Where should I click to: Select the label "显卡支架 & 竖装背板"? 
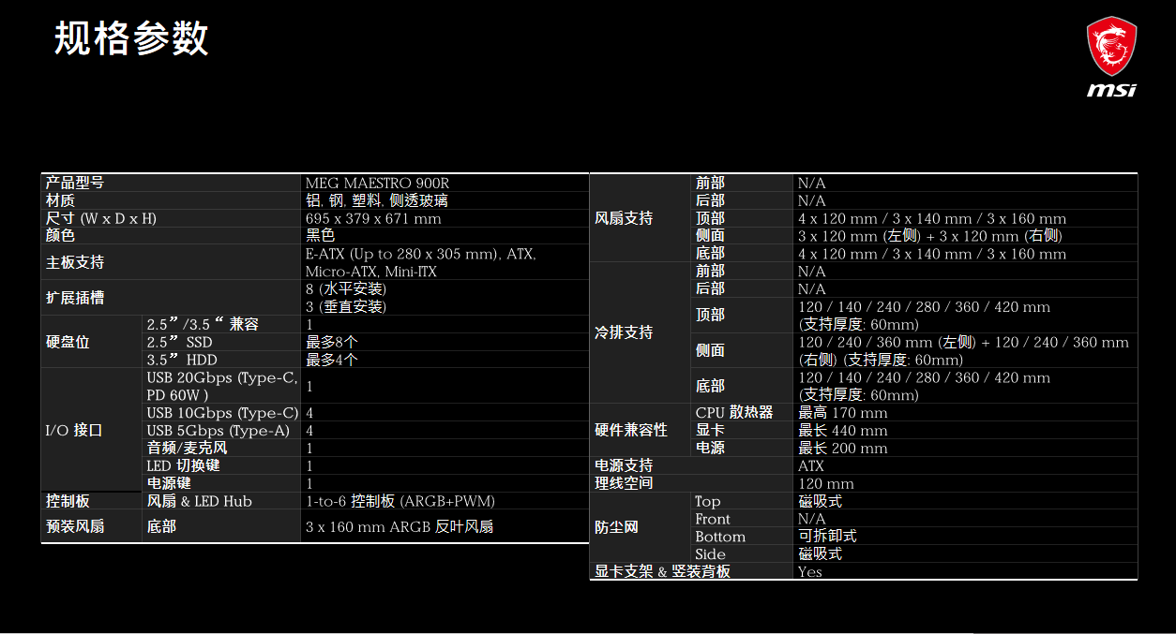click(662, 571)
